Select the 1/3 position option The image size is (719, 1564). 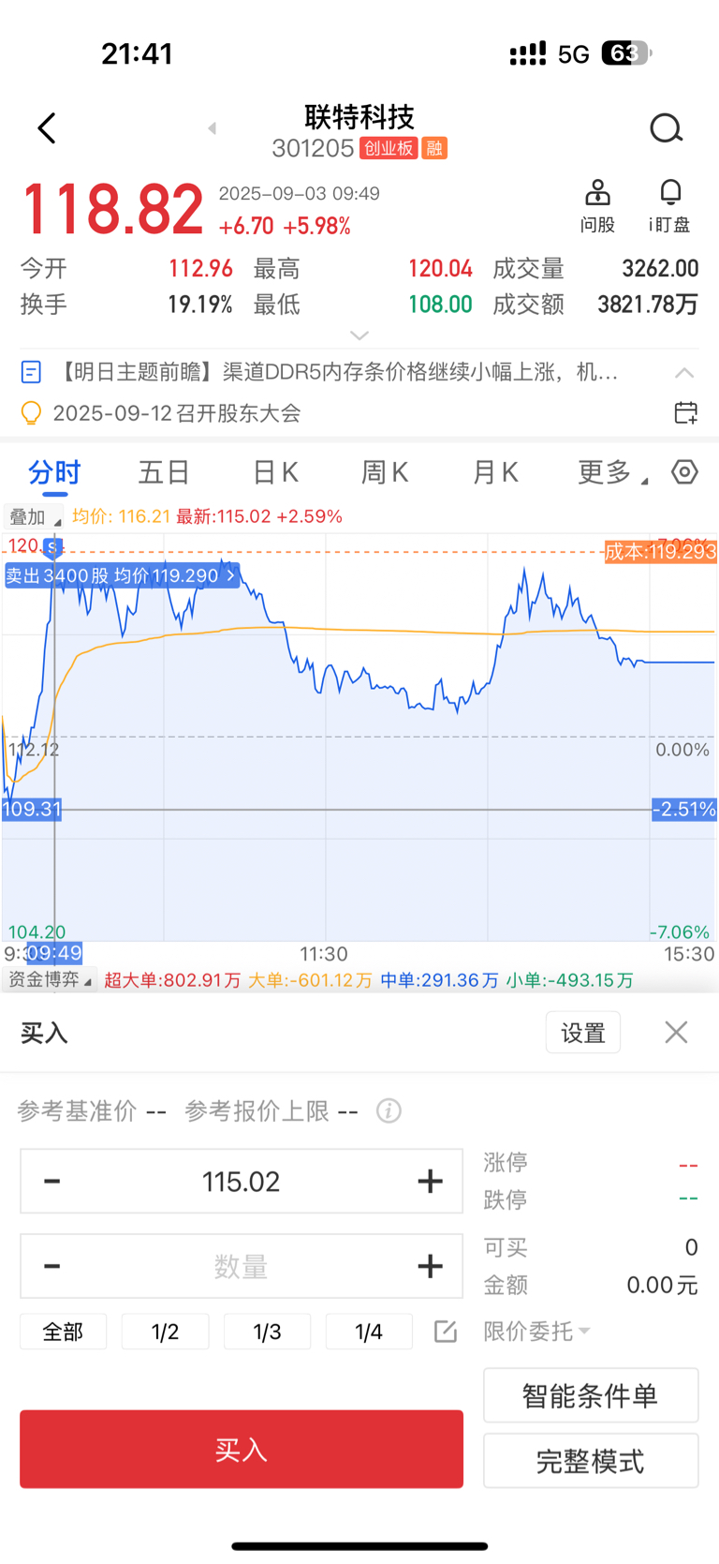(x=267, y=1331)
